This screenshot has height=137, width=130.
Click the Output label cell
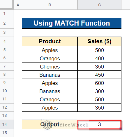[50, 124]
